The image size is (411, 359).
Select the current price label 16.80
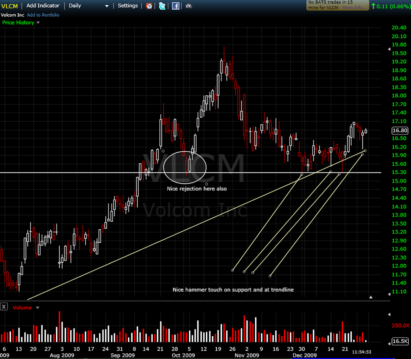point(400,130)
